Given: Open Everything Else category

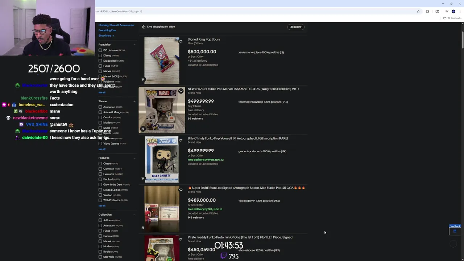Looking at the screenshot, I should click(x=107, y=30).
